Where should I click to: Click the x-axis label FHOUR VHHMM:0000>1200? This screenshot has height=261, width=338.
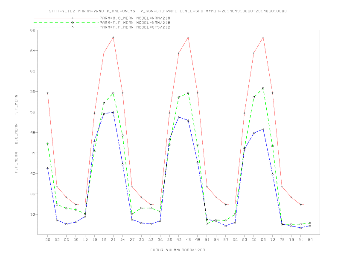click(x=178, y=250)
